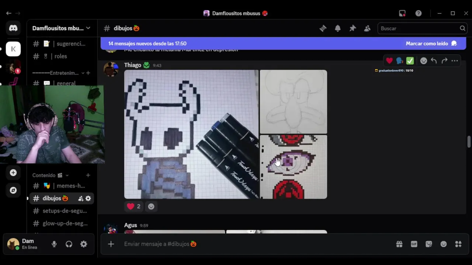Click the Buscar search field
This screenshot has height=265, width=472.
[422, 28]
